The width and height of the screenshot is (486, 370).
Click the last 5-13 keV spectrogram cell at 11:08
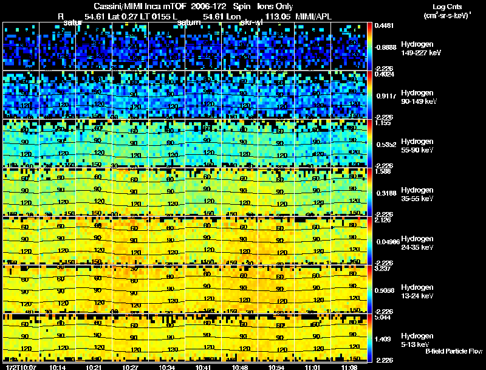click(x=349, y=338)
